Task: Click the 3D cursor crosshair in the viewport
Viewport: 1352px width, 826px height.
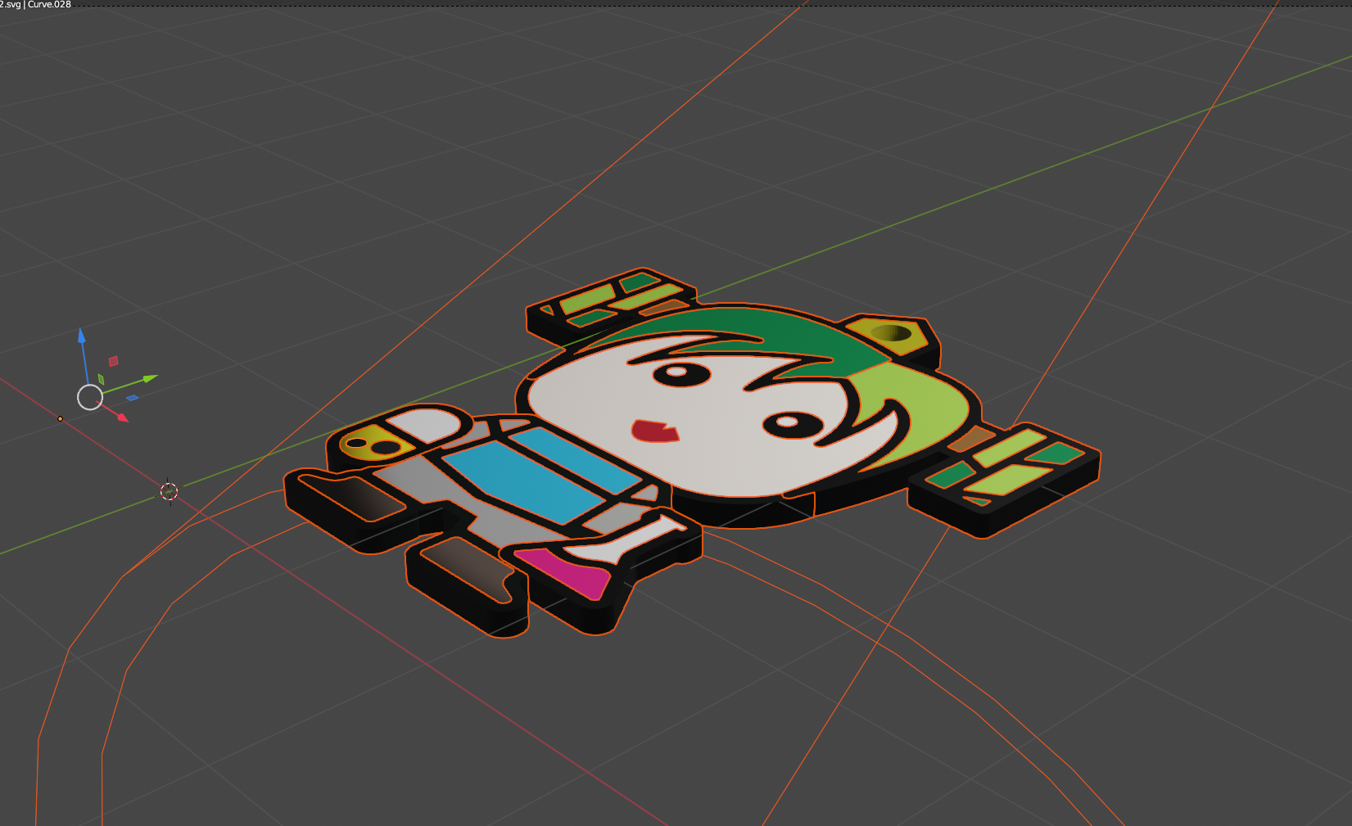Action: 169,491
